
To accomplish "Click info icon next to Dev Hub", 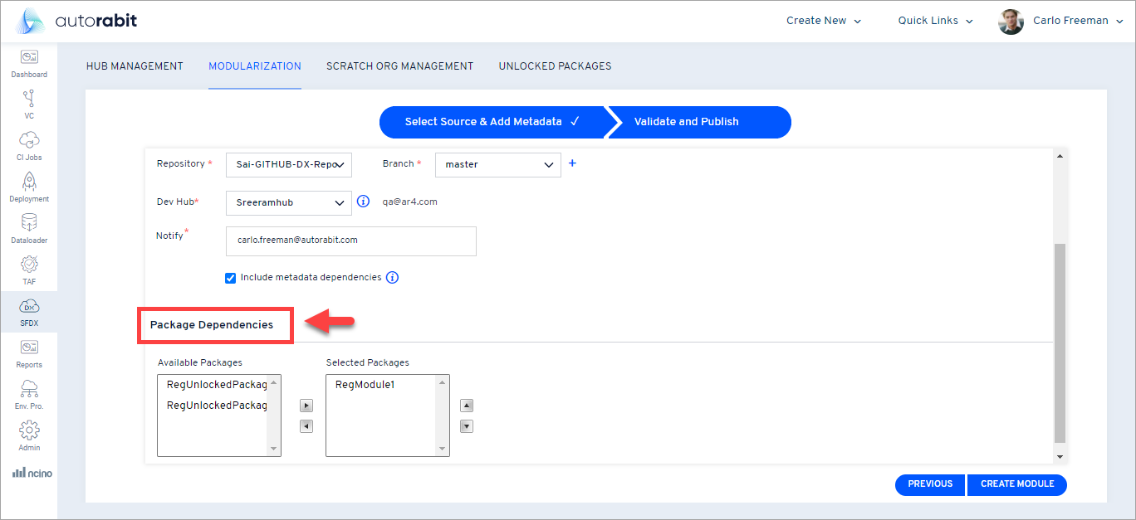I will tap(363, 202).
